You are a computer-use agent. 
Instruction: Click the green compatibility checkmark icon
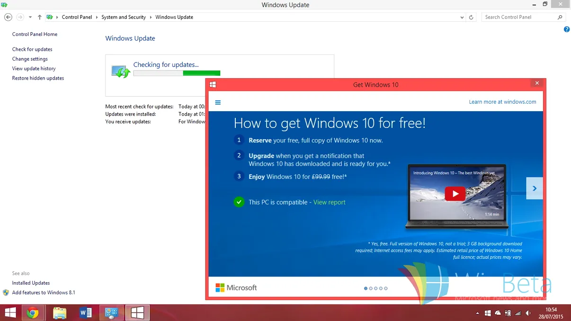pyautogui.click(x=239, y=202)
